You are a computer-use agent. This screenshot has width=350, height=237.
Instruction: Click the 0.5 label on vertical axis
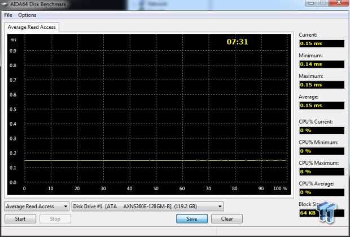[13, 109]
